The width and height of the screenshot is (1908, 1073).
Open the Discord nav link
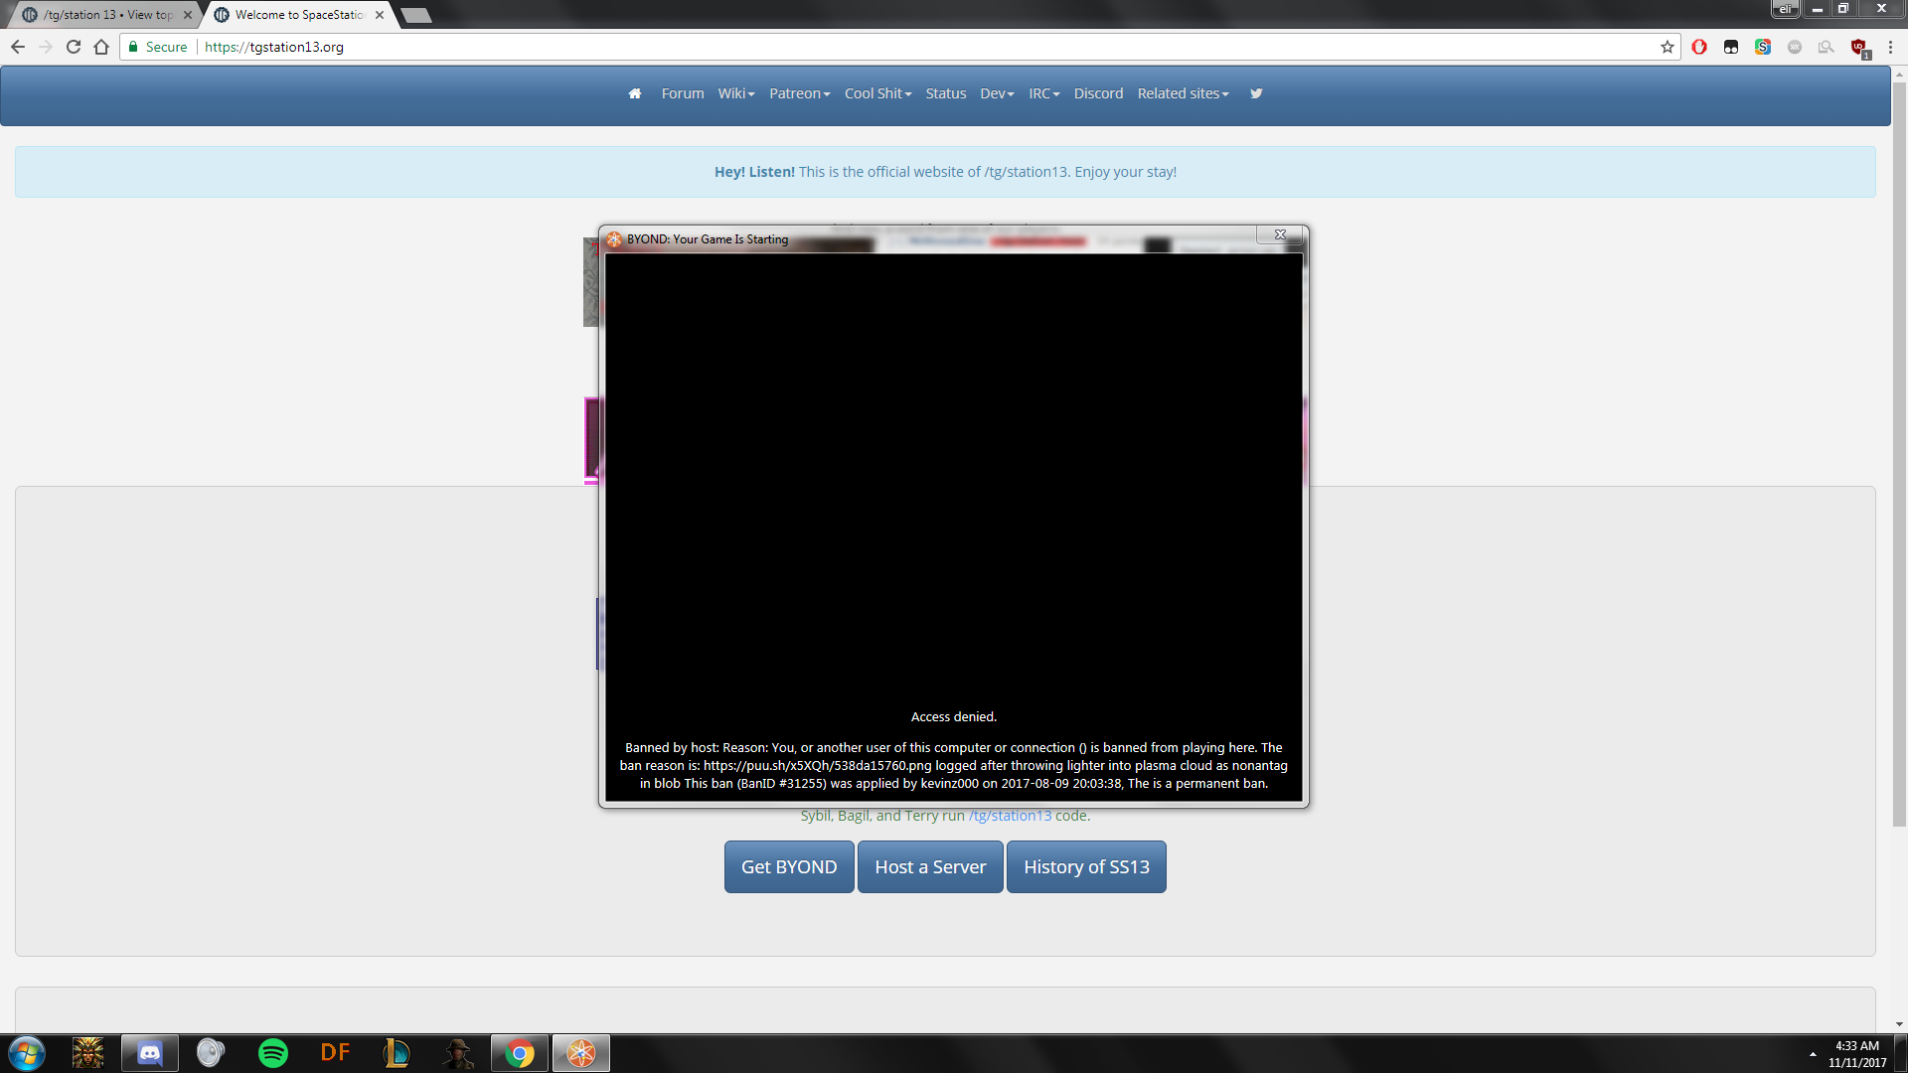tap(1098, 93)
